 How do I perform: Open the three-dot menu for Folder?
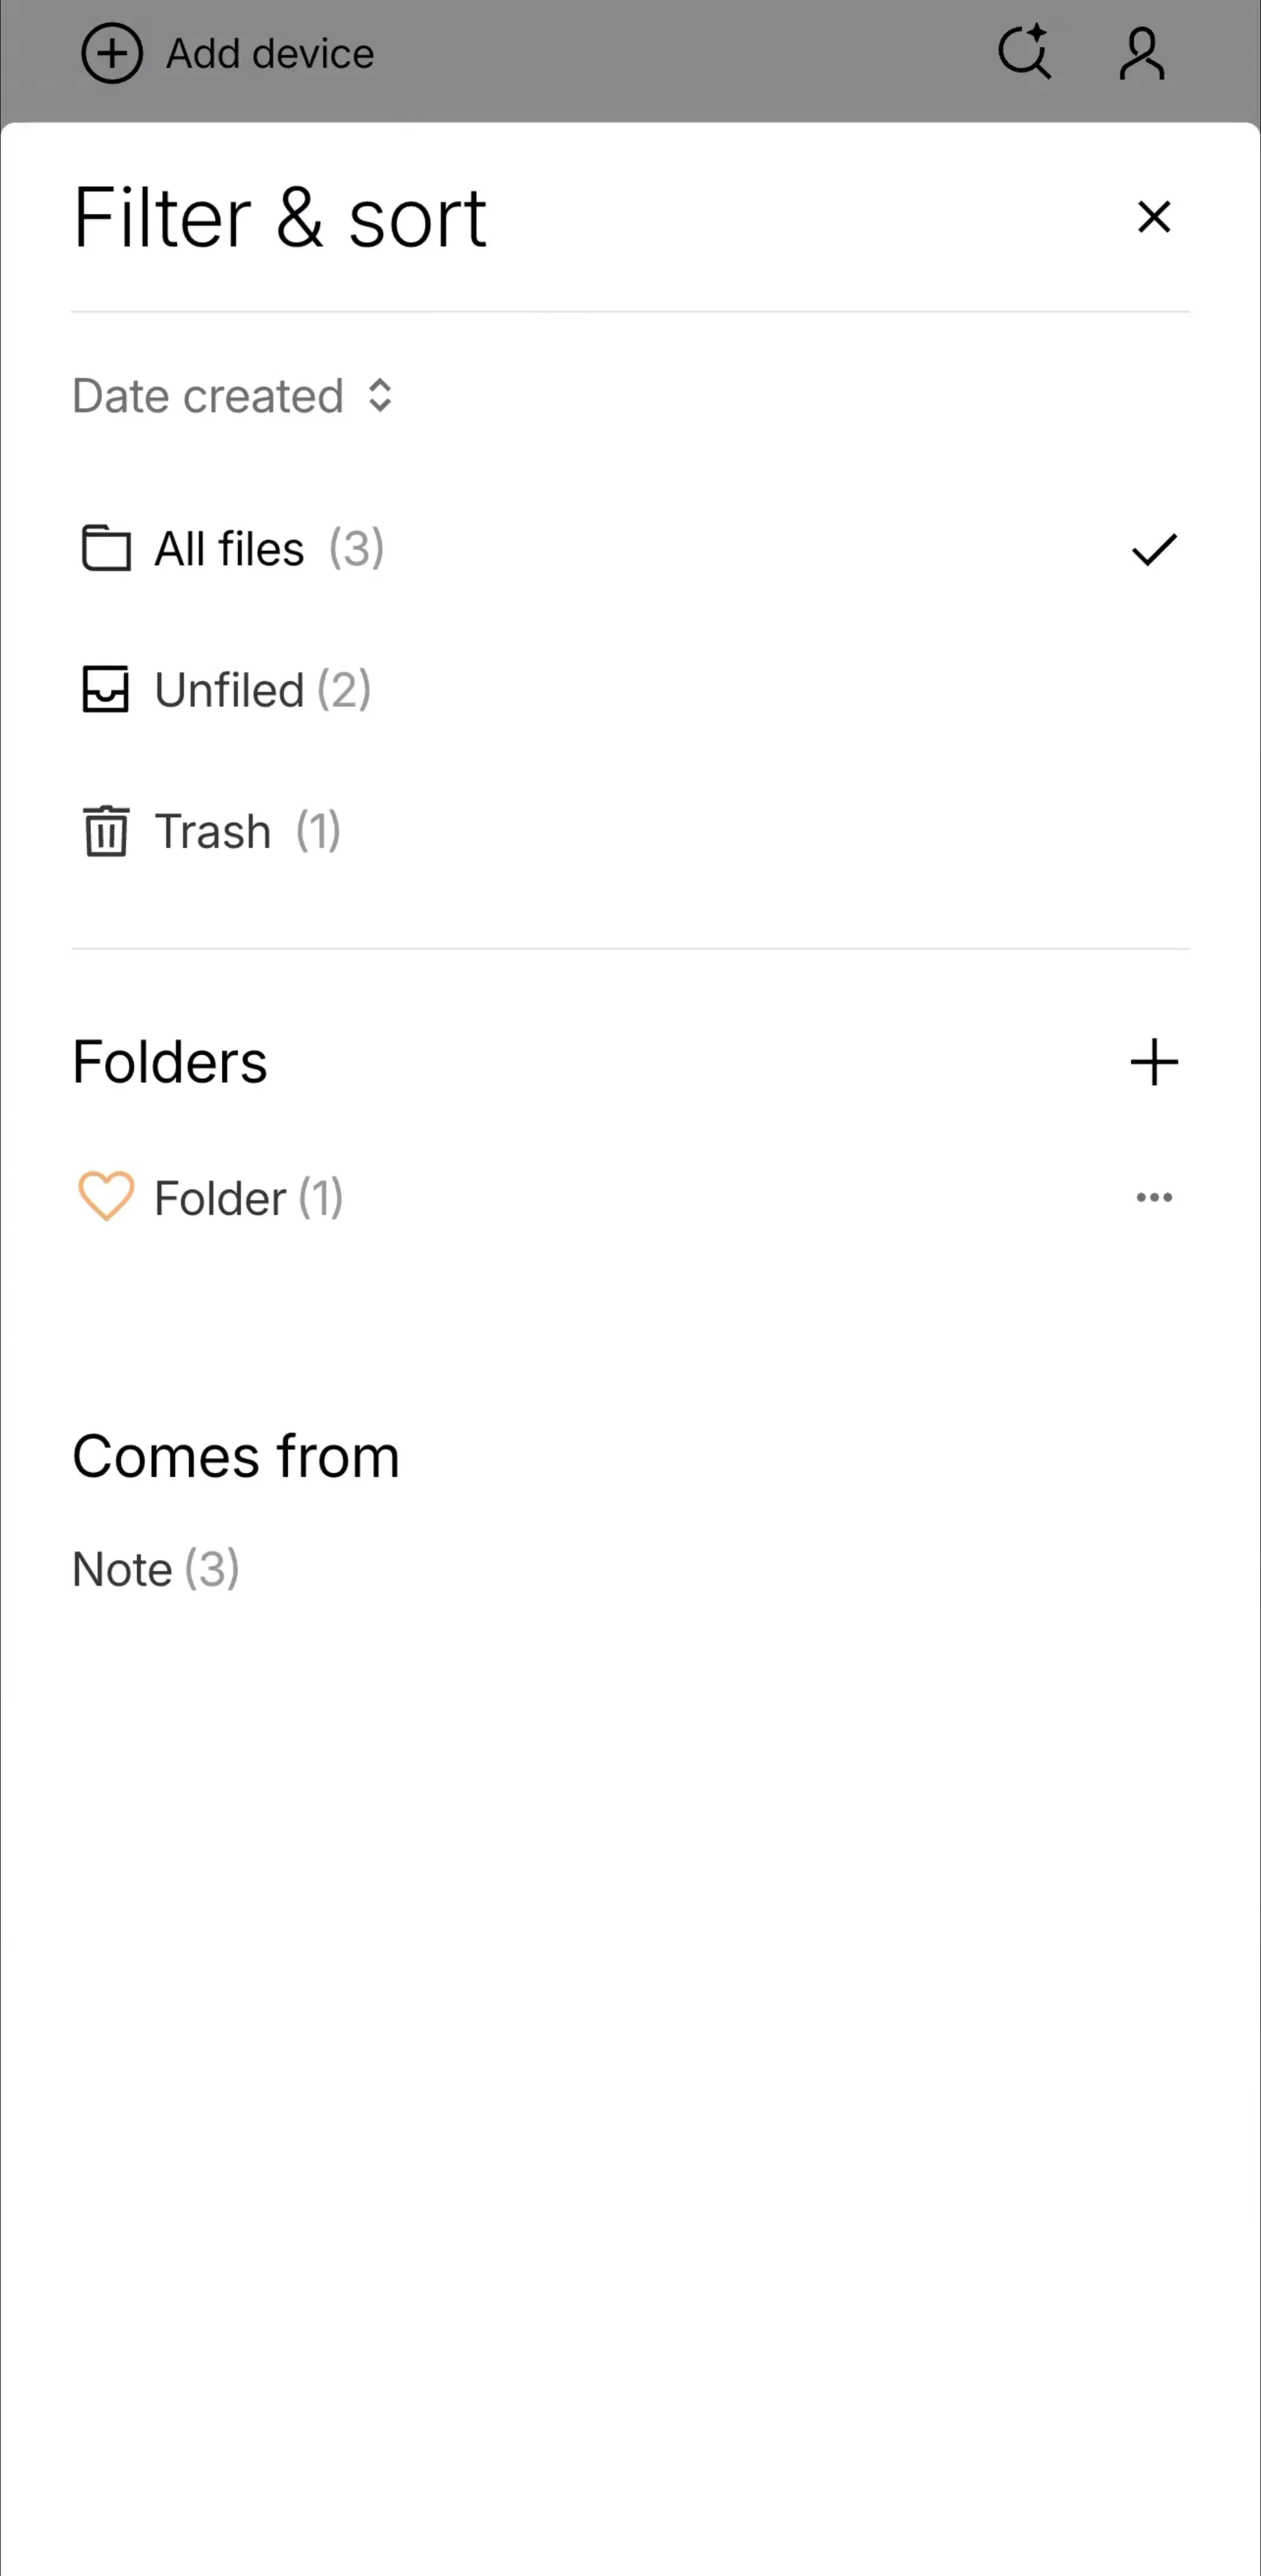click(1154, 1197)
